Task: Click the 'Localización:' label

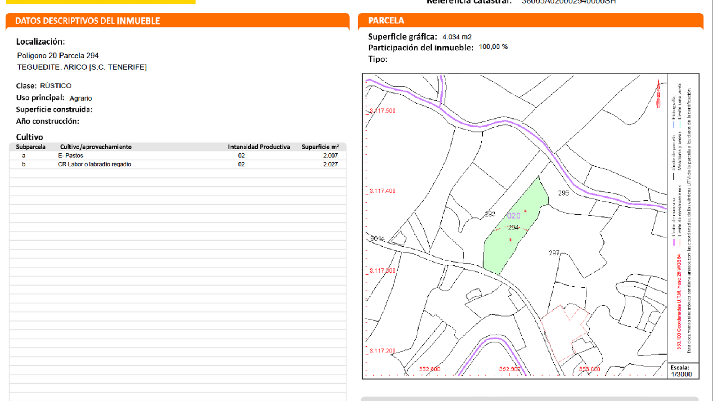Action: coord(40,42)
